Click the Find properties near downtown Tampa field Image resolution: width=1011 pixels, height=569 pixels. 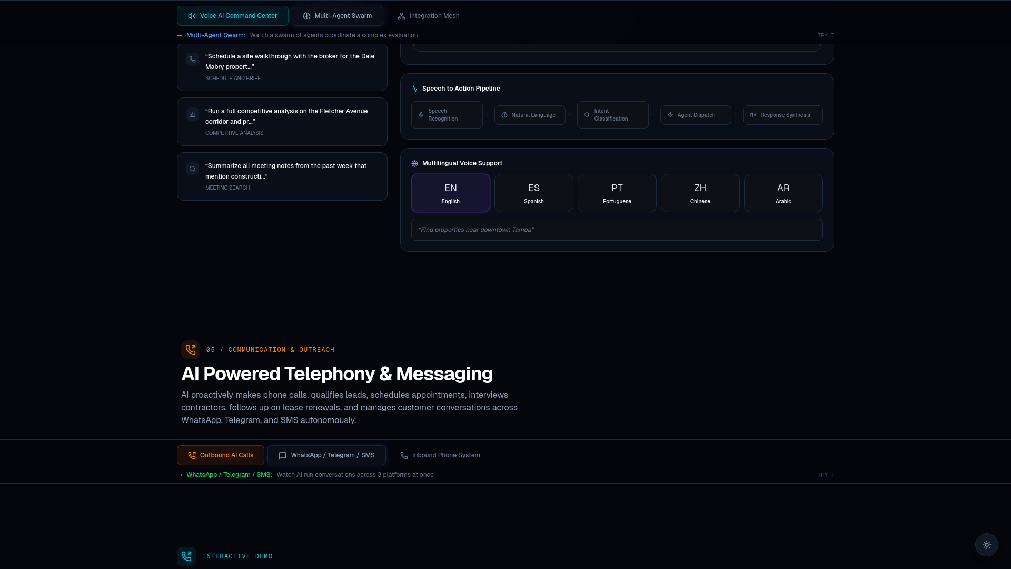point(617,230)
